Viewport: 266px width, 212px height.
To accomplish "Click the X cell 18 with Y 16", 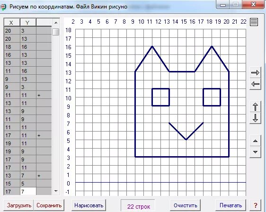I will click(x=12, y=47).
